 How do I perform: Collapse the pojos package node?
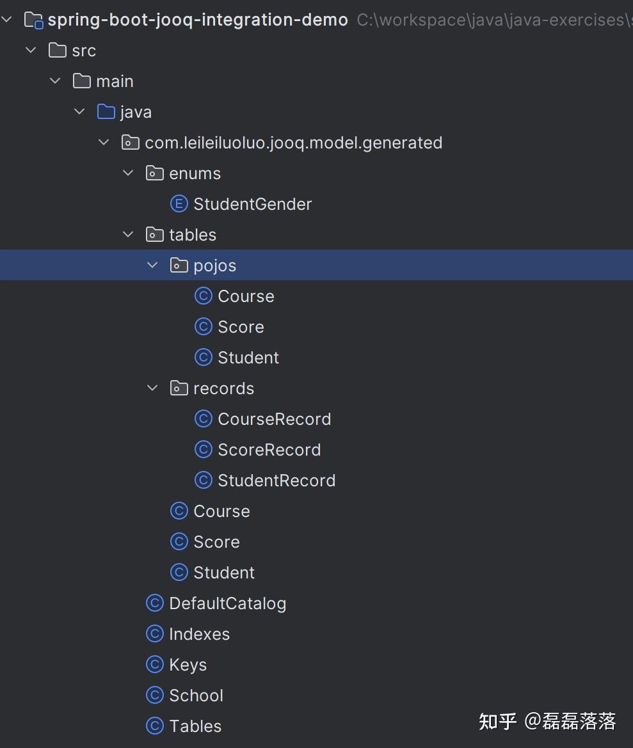coord(152,266)
